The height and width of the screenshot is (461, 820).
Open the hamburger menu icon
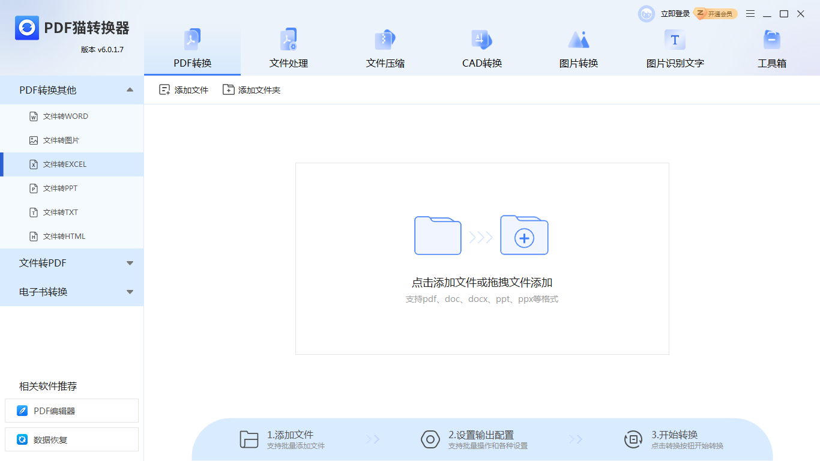[x=750, y=14]
